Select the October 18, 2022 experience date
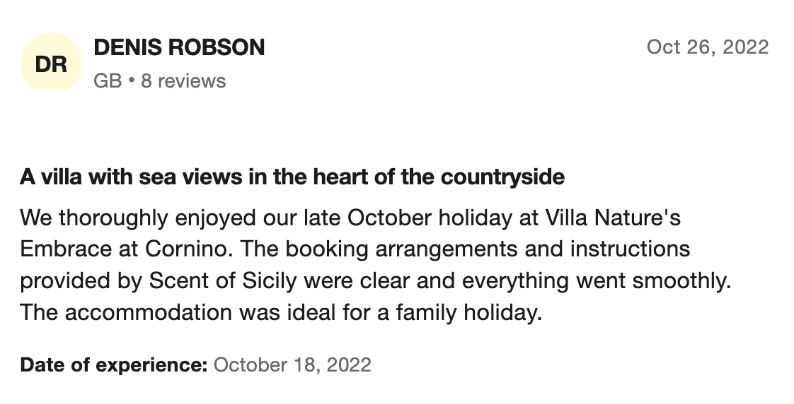794x404 pixels. coord(292,364)
